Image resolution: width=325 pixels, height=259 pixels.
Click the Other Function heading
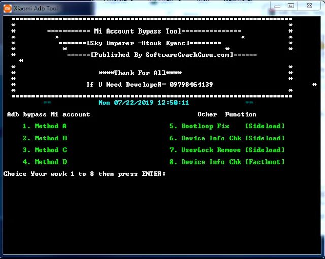coord(227,114)
